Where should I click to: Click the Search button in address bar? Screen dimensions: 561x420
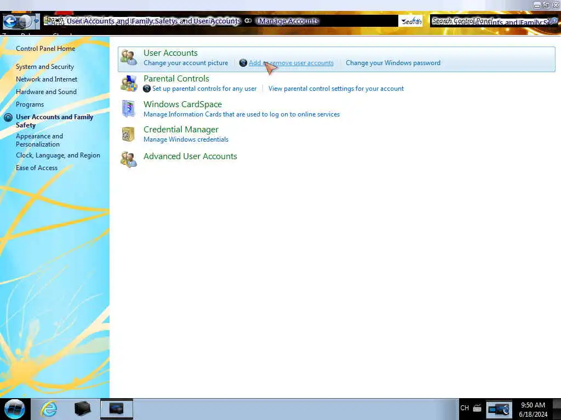pyautogui.click(x=411, y=21)
